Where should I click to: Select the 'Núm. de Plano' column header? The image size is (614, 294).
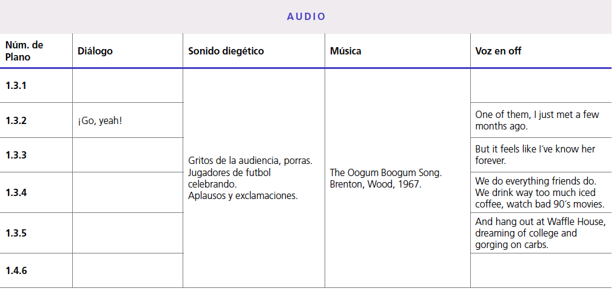pyautogui.click(x=24, y=51)
